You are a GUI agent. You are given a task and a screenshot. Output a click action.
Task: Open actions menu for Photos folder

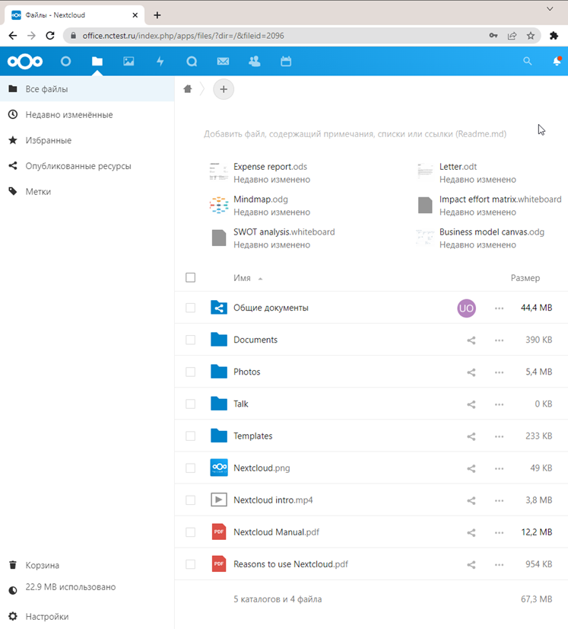point(499,372)
